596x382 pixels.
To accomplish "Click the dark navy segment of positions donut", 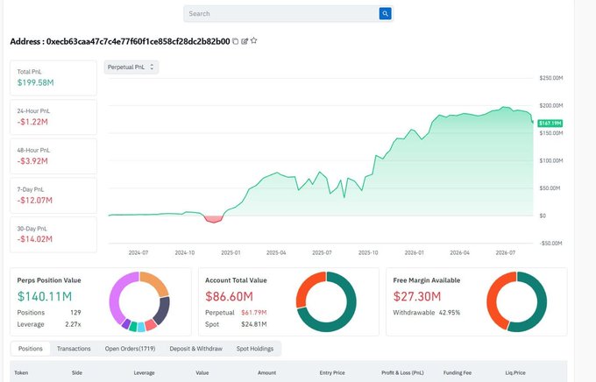I will [163, 310].
